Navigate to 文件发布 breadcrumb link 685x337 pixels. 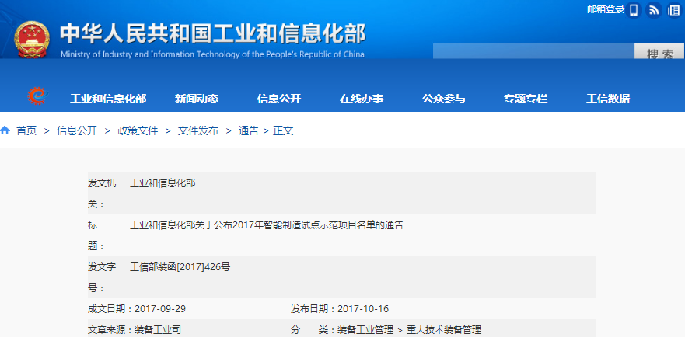coord(198,130)
